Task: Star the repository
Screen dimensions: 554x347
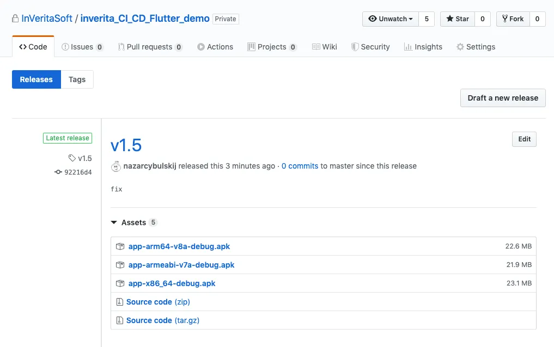Action: coord(458,19)
